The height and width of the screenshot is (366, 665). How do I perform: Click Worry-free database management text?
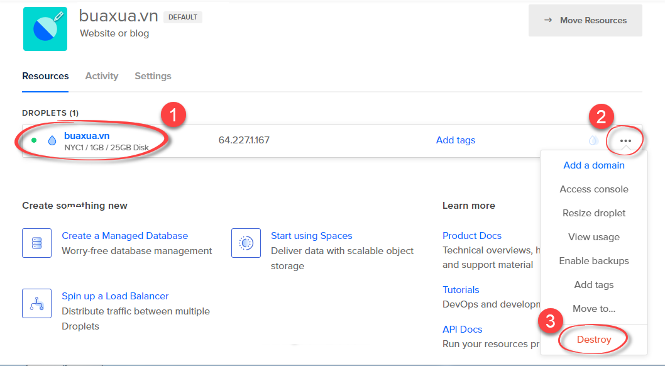[137, 251]
